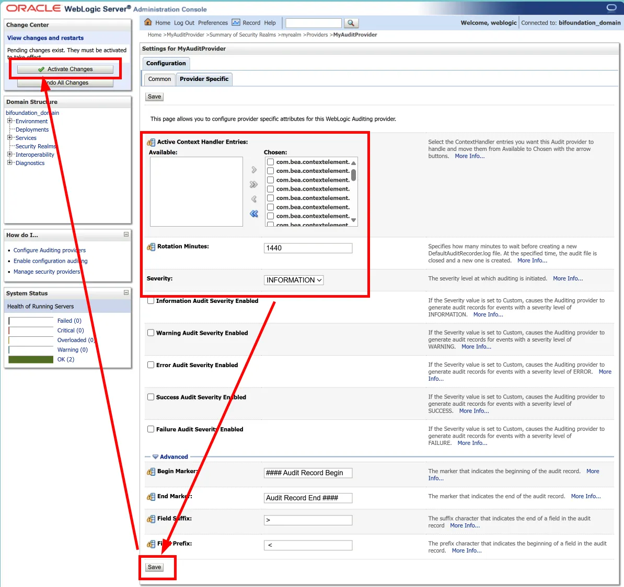624x587 pixels.
Task: Expand the Interoperability tree node
Action: 9,154
